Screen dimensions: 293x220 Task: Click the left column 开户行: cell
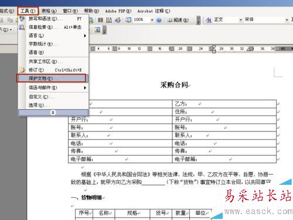(120, 120)
